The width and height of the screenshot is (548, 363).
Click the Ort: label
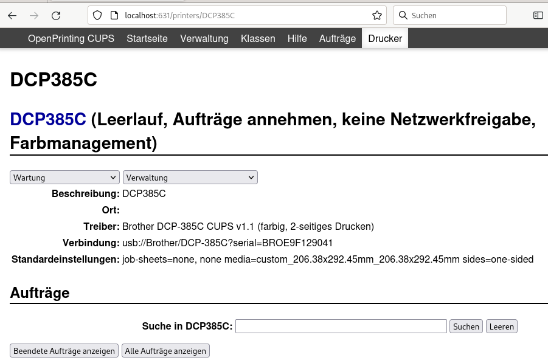pyautogui.click(x=111, y=210)
